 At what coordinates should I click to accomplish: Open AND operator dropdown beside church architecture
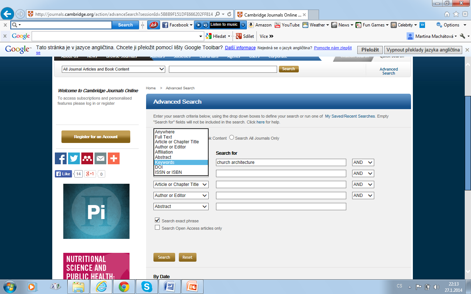[363, 162]
